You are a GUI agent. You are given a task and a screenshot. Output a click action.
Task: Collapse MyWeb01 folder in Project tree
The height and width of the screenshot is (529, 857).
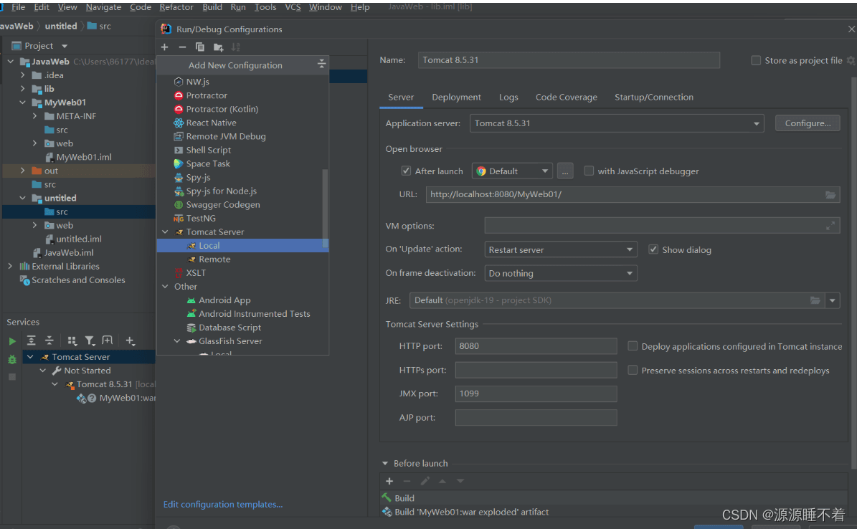[22, 103]
